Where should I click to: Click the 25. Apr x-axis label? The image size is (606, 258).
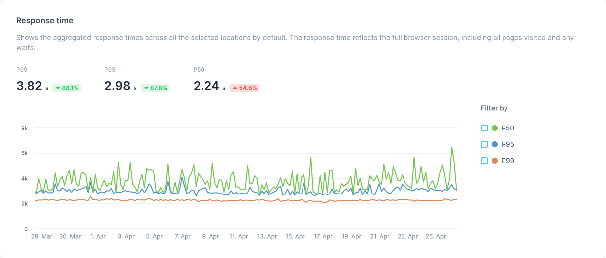435,237
